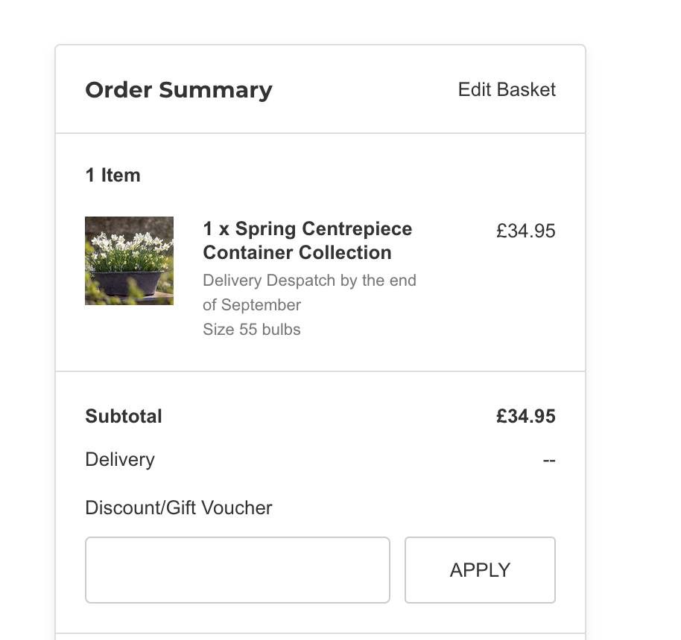This screenshot has width=681, height=640.
Task: Click the 'Container Collection' title line
Action: coord(297,252)
